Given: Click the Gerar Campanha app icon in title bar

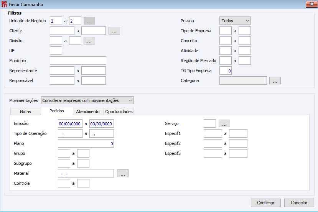Looking at the screenshot, I should coord(4,5).
